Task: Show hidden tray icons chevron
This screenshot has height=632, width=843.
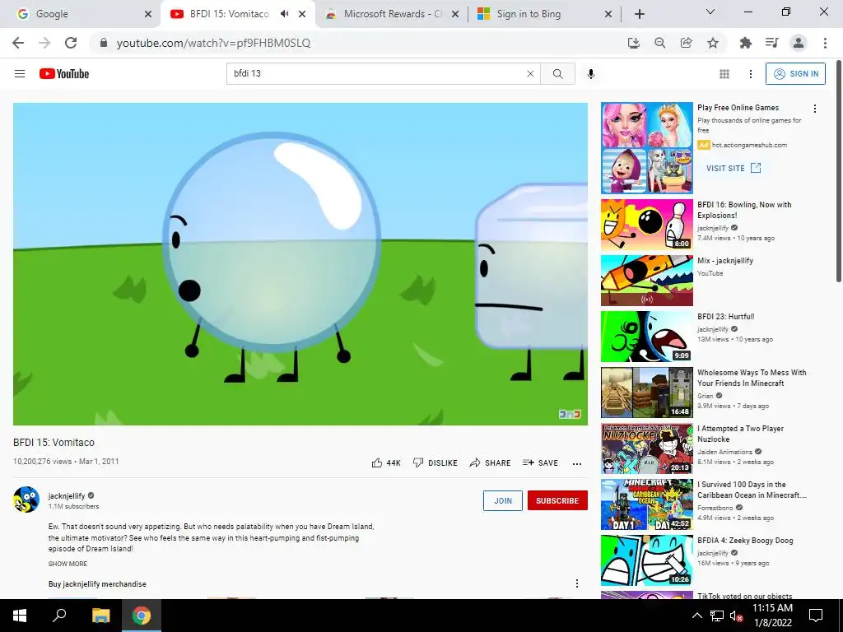Action: tap(696, 616)
